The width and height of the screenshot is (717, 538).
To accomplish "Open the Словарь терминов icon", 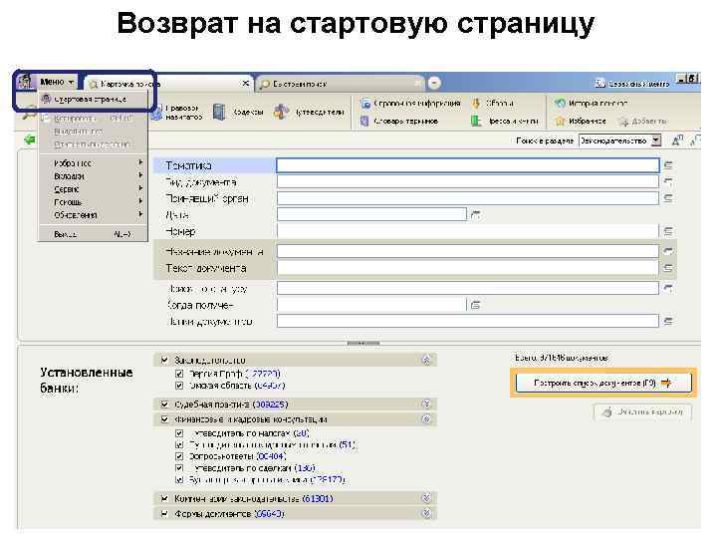I will 364,122.
